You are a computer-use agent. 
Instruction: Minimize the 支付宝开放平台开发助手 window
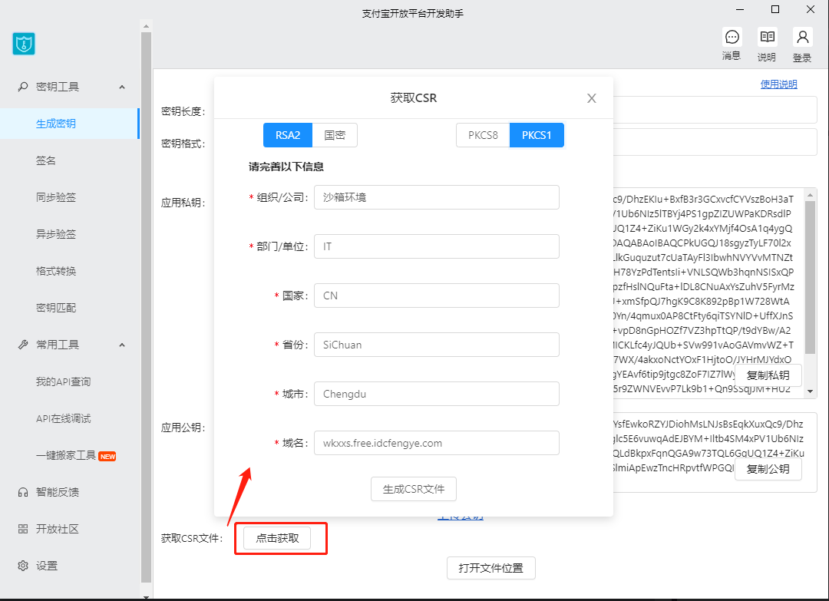[740, 9]
